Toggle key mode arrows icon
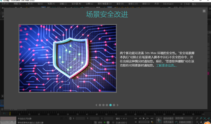This screenshot has height=124, width=211. [136, 122]
